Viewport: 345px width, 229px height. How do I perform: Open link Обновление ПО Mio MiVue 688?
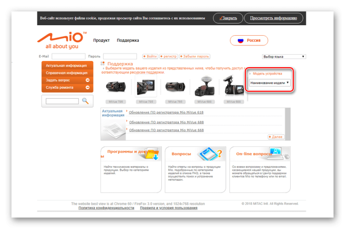[x=166, y=122]
